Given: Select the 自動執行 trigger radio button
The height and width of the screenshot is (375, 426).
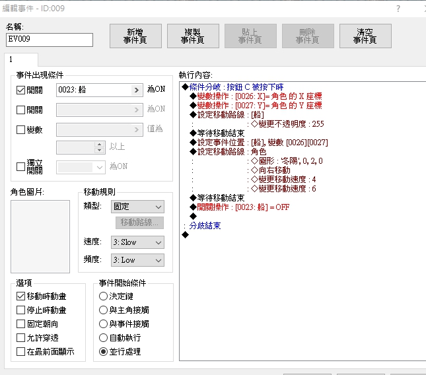Looking at the screenshot, I should click(103, 337).
